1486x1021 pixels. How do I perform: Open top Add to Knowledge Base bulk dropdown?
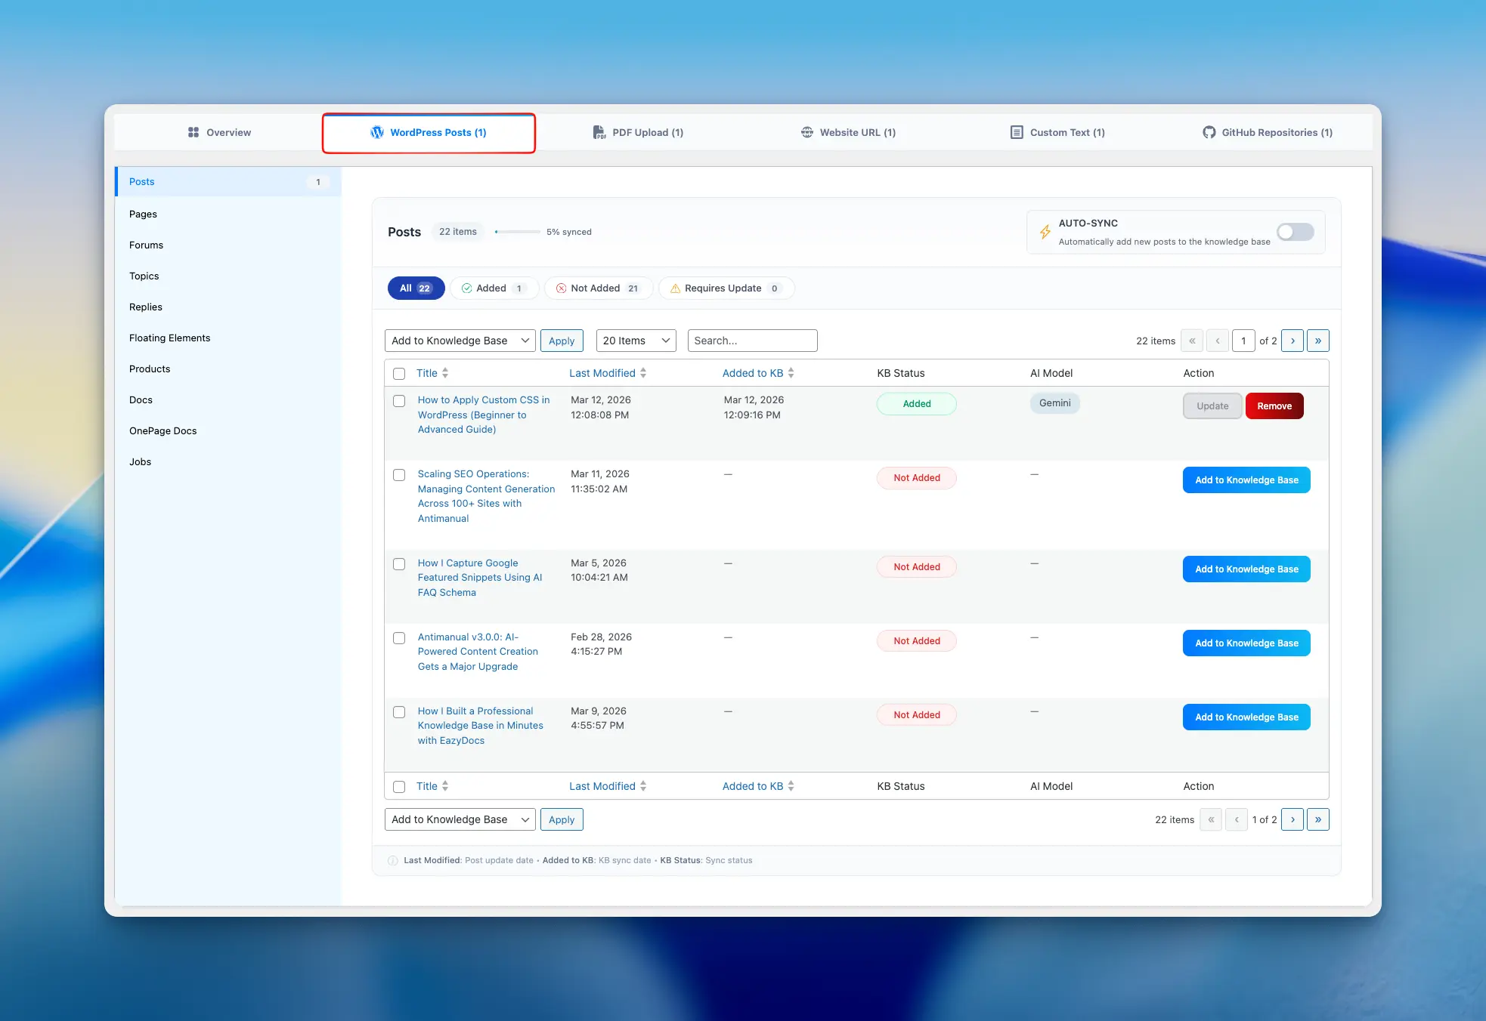[460, 341]
